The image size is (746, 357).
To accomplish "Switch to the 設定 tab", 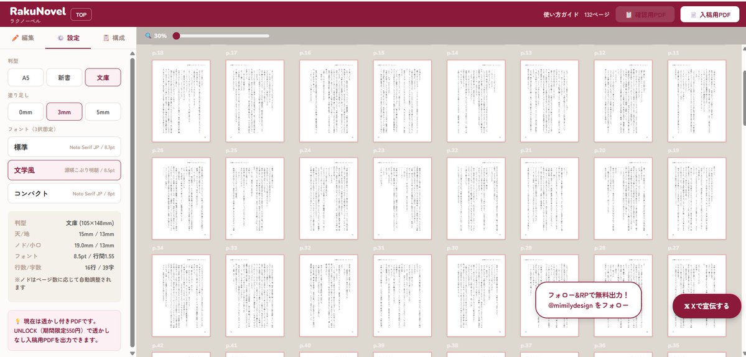I will (x=68, y=38).
